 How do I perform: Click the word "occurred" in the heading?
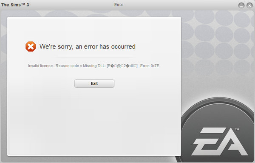(x=123, y=46)
